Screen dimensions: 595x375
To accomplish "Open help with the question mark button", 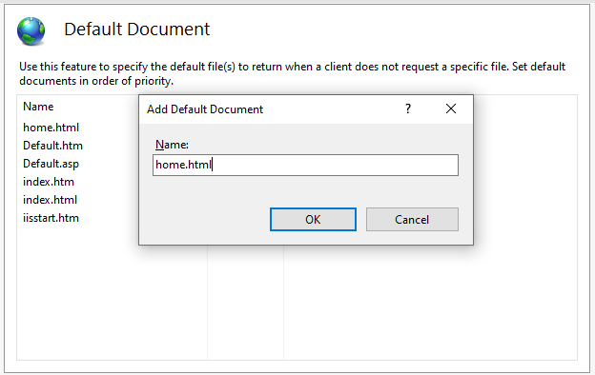I will click(x=408, y=109).
